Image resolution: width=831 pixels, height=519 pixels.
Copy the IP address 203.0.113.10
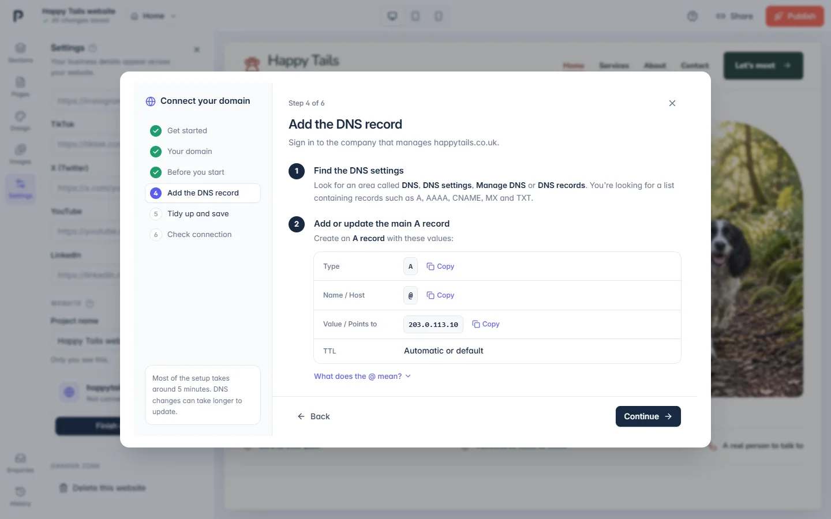point(486,324)
